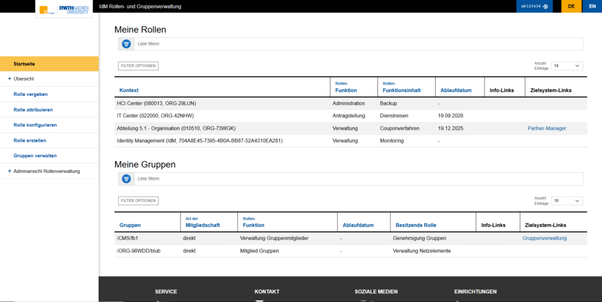
Task: Click the ab123456 logout button
Action: (534, 6)
